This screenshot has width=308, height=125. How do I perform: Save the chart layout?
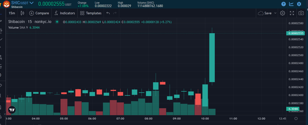(265, 13)
